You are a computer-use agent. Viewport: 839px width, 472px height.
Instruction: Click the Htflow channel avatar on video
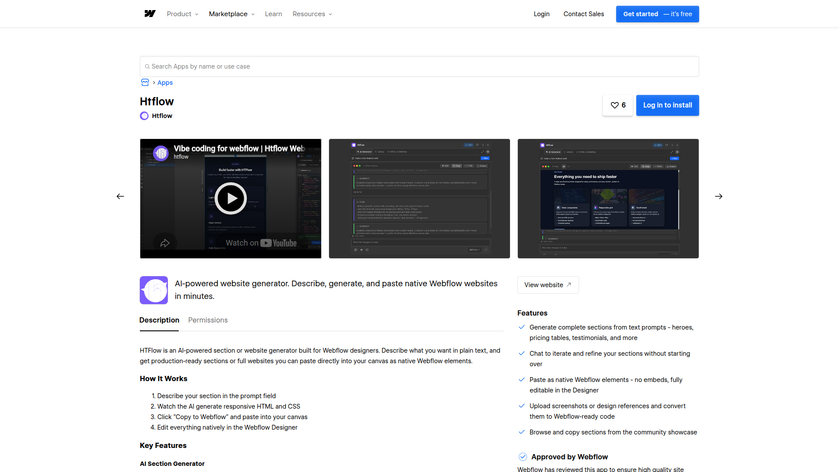pyautogui.click(x=161, y=153)
